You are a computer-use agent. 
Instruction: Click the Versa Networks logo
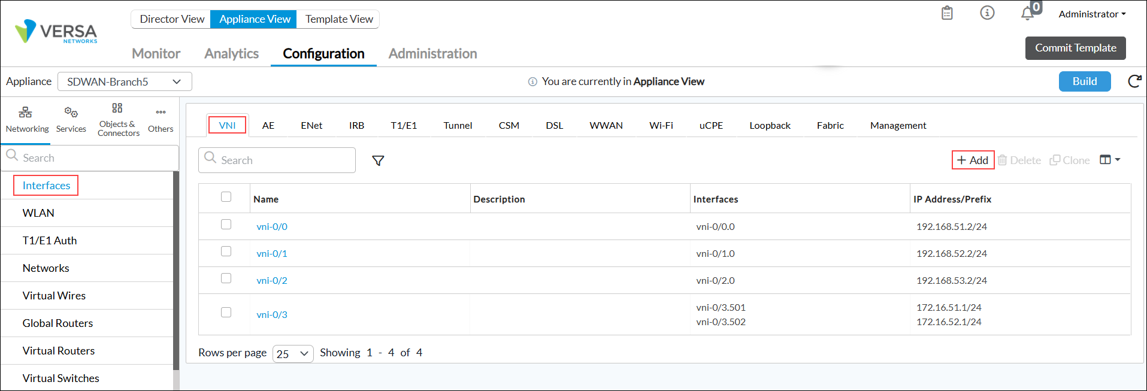[x=56, y=31]
